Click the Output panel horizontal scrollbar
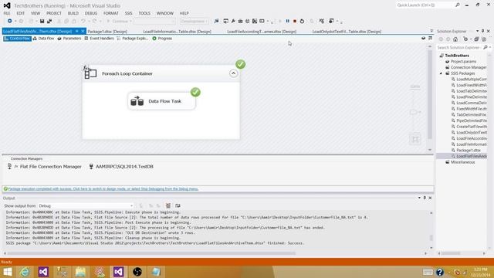Screen dimensions: 494x278 click(x=151, y=253)
